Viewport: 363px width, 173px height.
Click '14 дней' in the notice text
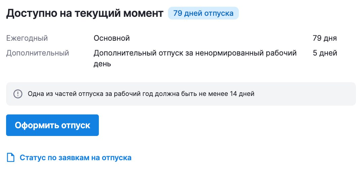(x=242, y=94)
